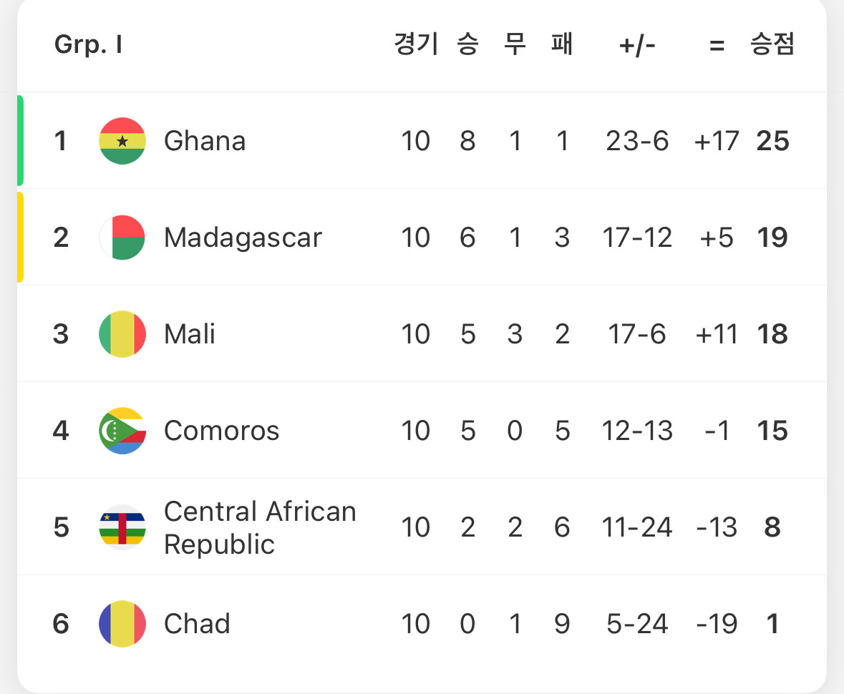Open the Chad team page

(x=197, y=624)
